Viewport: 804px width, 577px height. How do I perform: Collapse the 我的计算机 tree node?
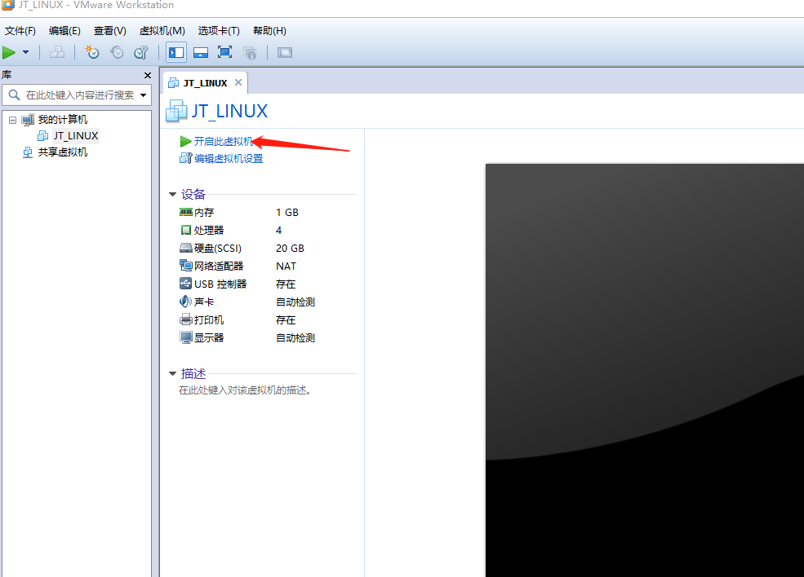(12, 120)
